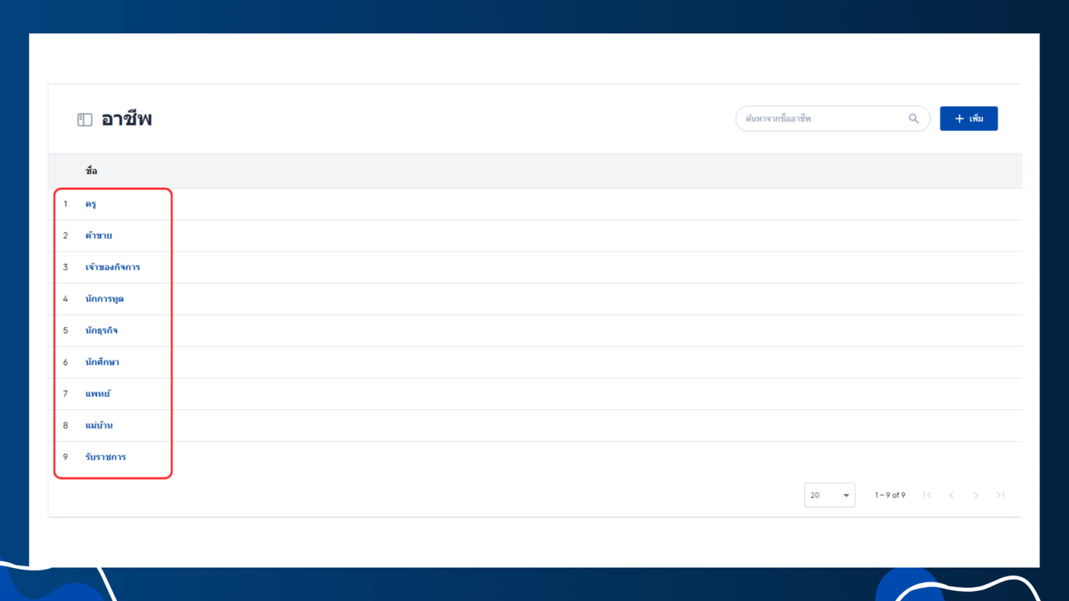Viewport: 1069px width, 601px height.
Task: Click row number 4 beside นักการทูต
Action: 66,299
